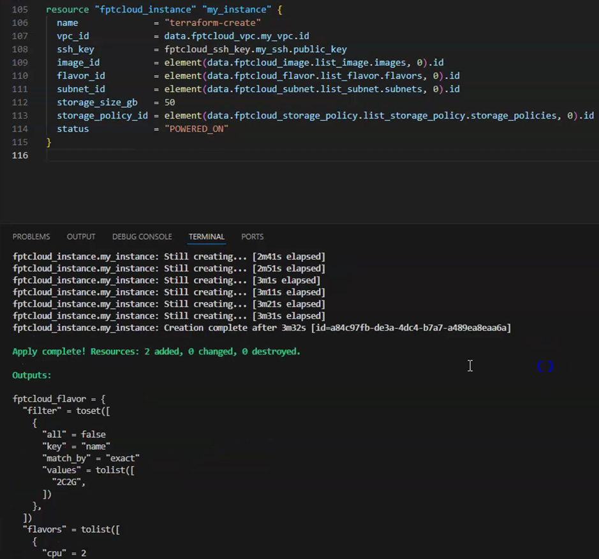The width and height of the screenshot is (599, 559).
Task: Click the "POWERED_ON" status value
Action: tap(196, 129)
